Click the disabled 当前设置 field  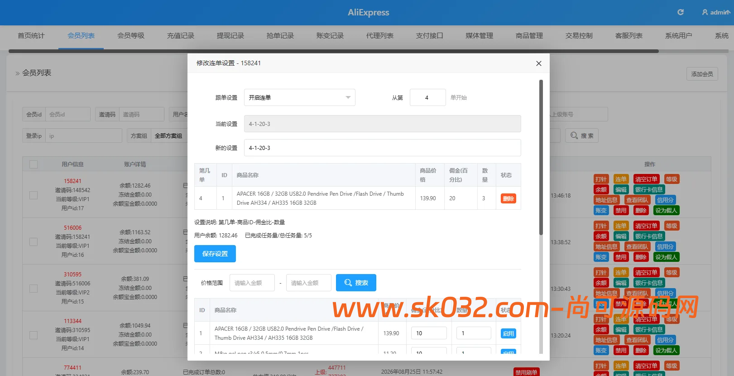point(382,124)
